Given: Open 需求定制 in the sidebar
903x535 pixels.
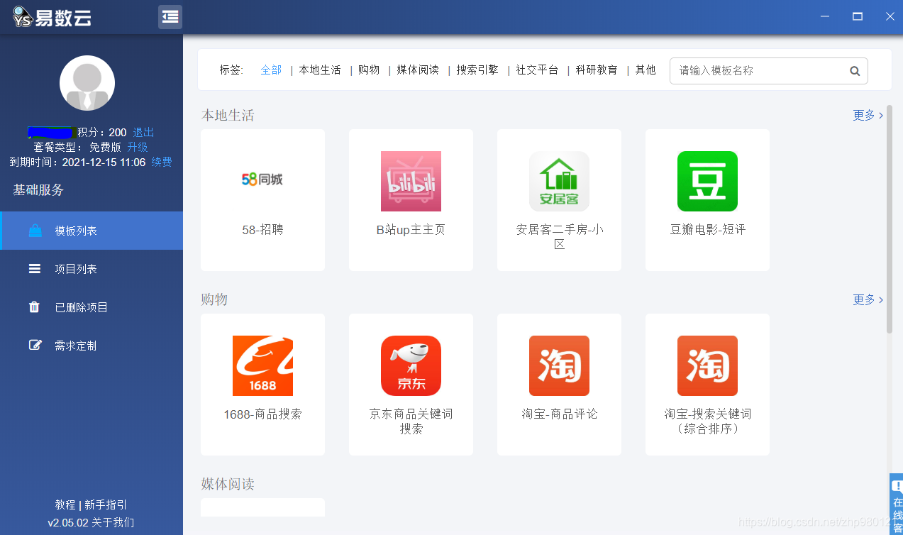Looking at the screenshot, I should coord(92,346).
